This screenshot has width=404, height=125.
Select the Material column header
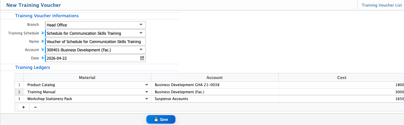(x=87, y=77)
